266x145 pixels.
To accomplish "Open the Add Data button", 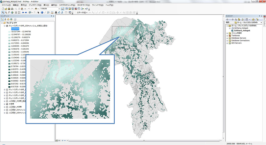I will (x=36, y=9).
